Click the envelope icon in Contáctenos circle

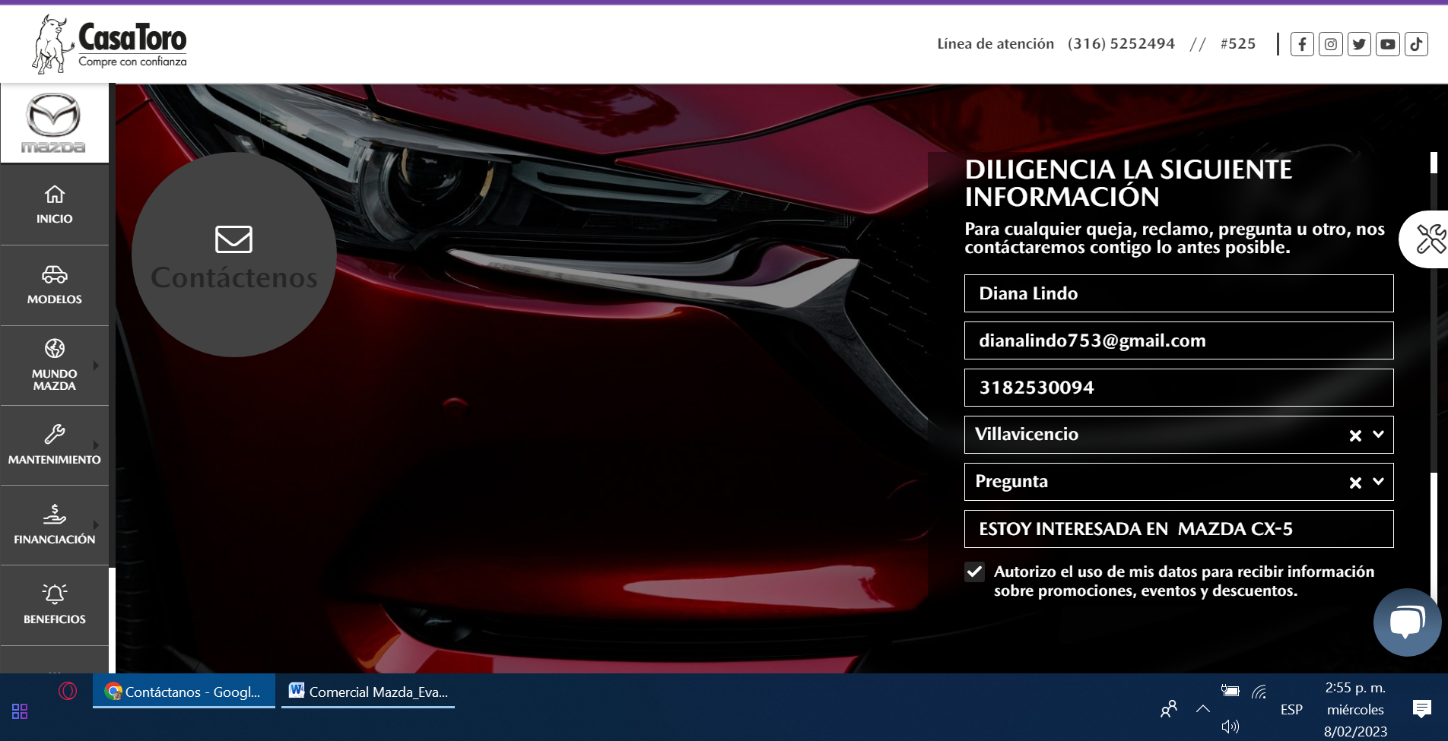click(233, 239)
